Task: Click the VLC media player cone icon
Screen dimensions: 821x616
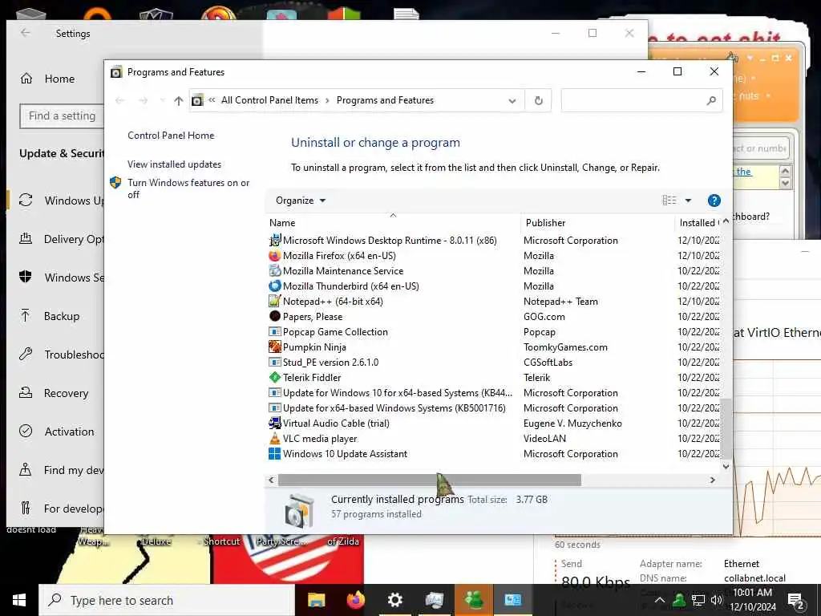Action: pyautogui.click(x=274, y=439)
